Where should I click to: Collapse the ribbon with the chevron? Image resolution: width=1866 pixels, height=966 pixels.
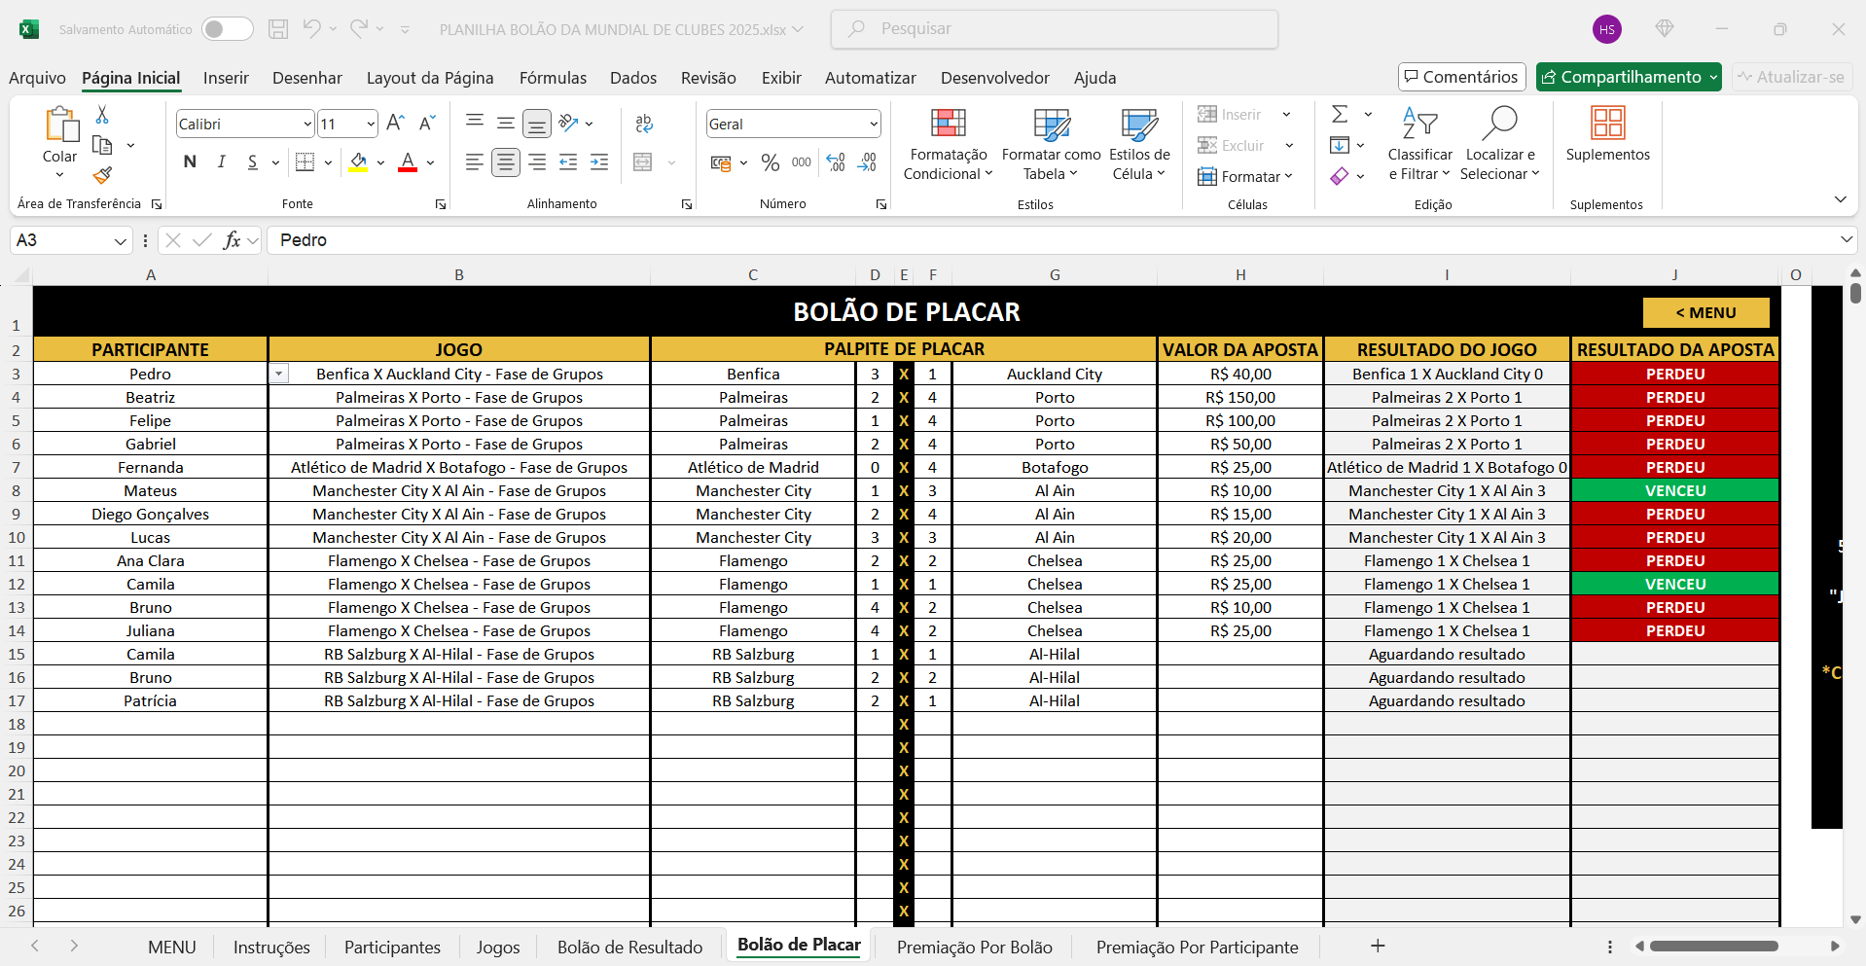coord(1841,199)
